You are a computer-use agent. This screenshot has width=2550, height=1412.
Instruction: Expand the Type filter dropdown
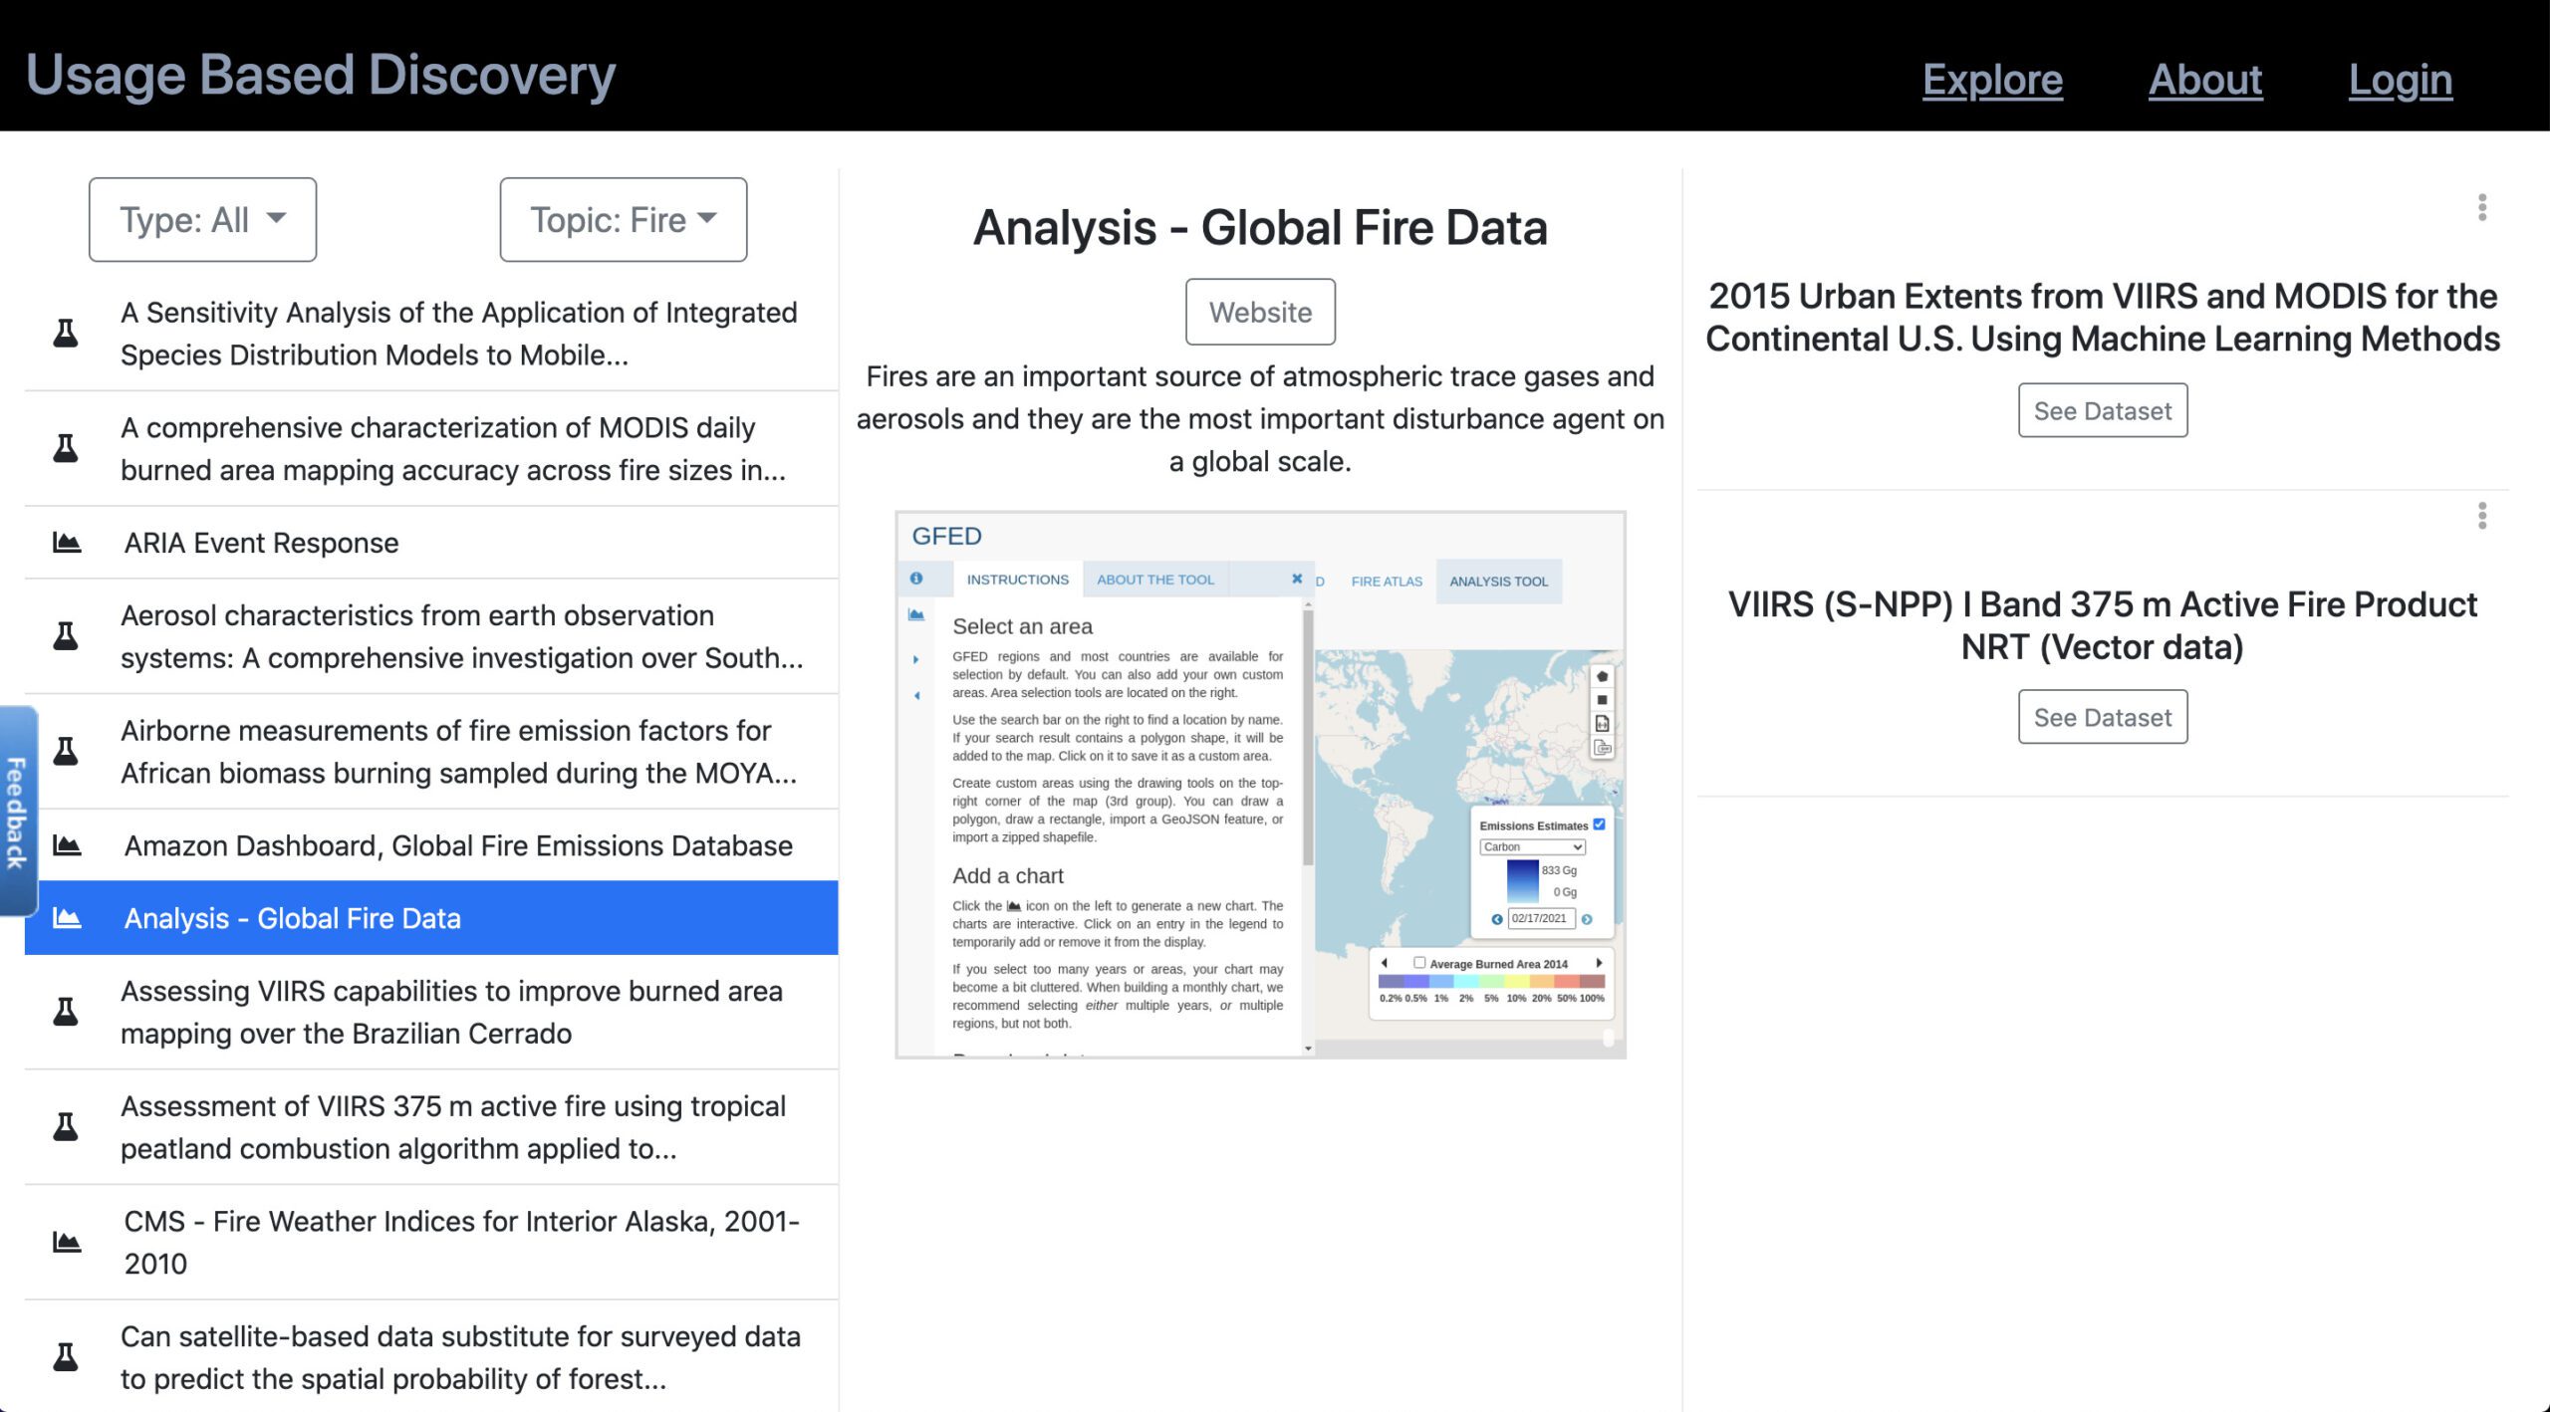click(x=202, y=219)
